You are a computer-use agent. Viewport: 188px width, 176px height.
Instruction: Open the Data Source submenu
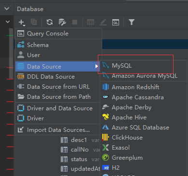point(57,66)
